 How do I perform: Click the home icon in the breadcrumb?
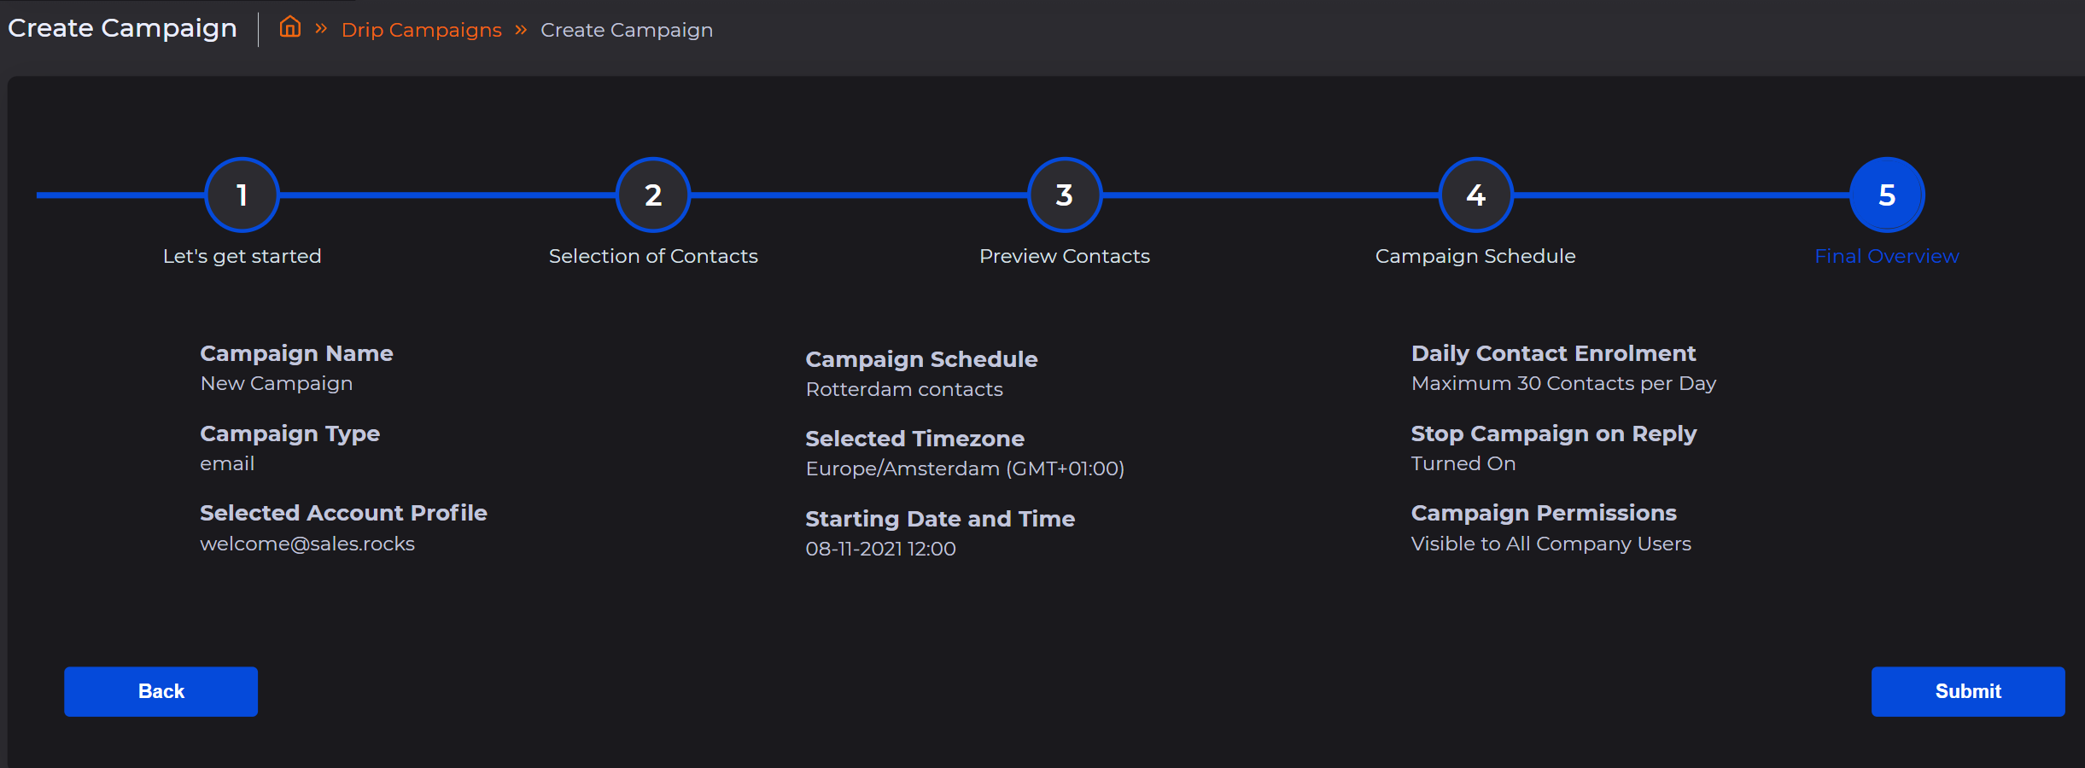coord(290,28)
